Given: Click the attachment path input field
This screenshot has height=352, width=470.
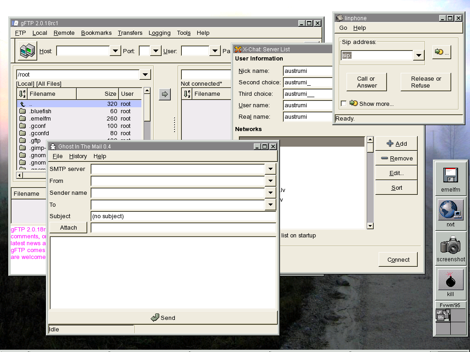Looking at the screenshot, I should pos(183,227).
